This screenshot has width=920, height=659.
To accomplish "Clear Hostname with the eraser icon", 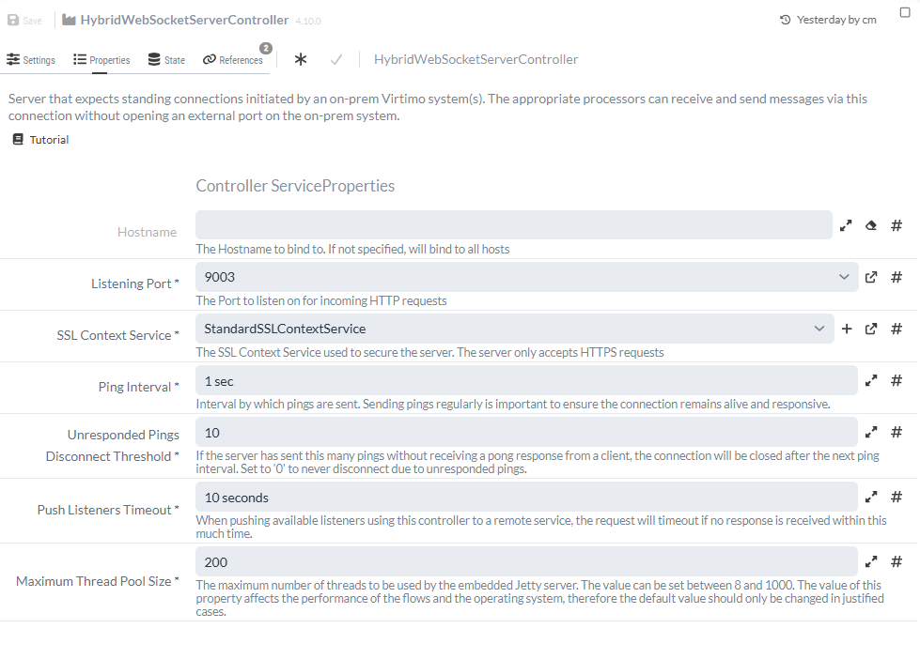I will 871,225.
